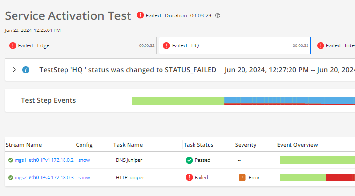Click the green status icon for mgs2

coord(10,177)
